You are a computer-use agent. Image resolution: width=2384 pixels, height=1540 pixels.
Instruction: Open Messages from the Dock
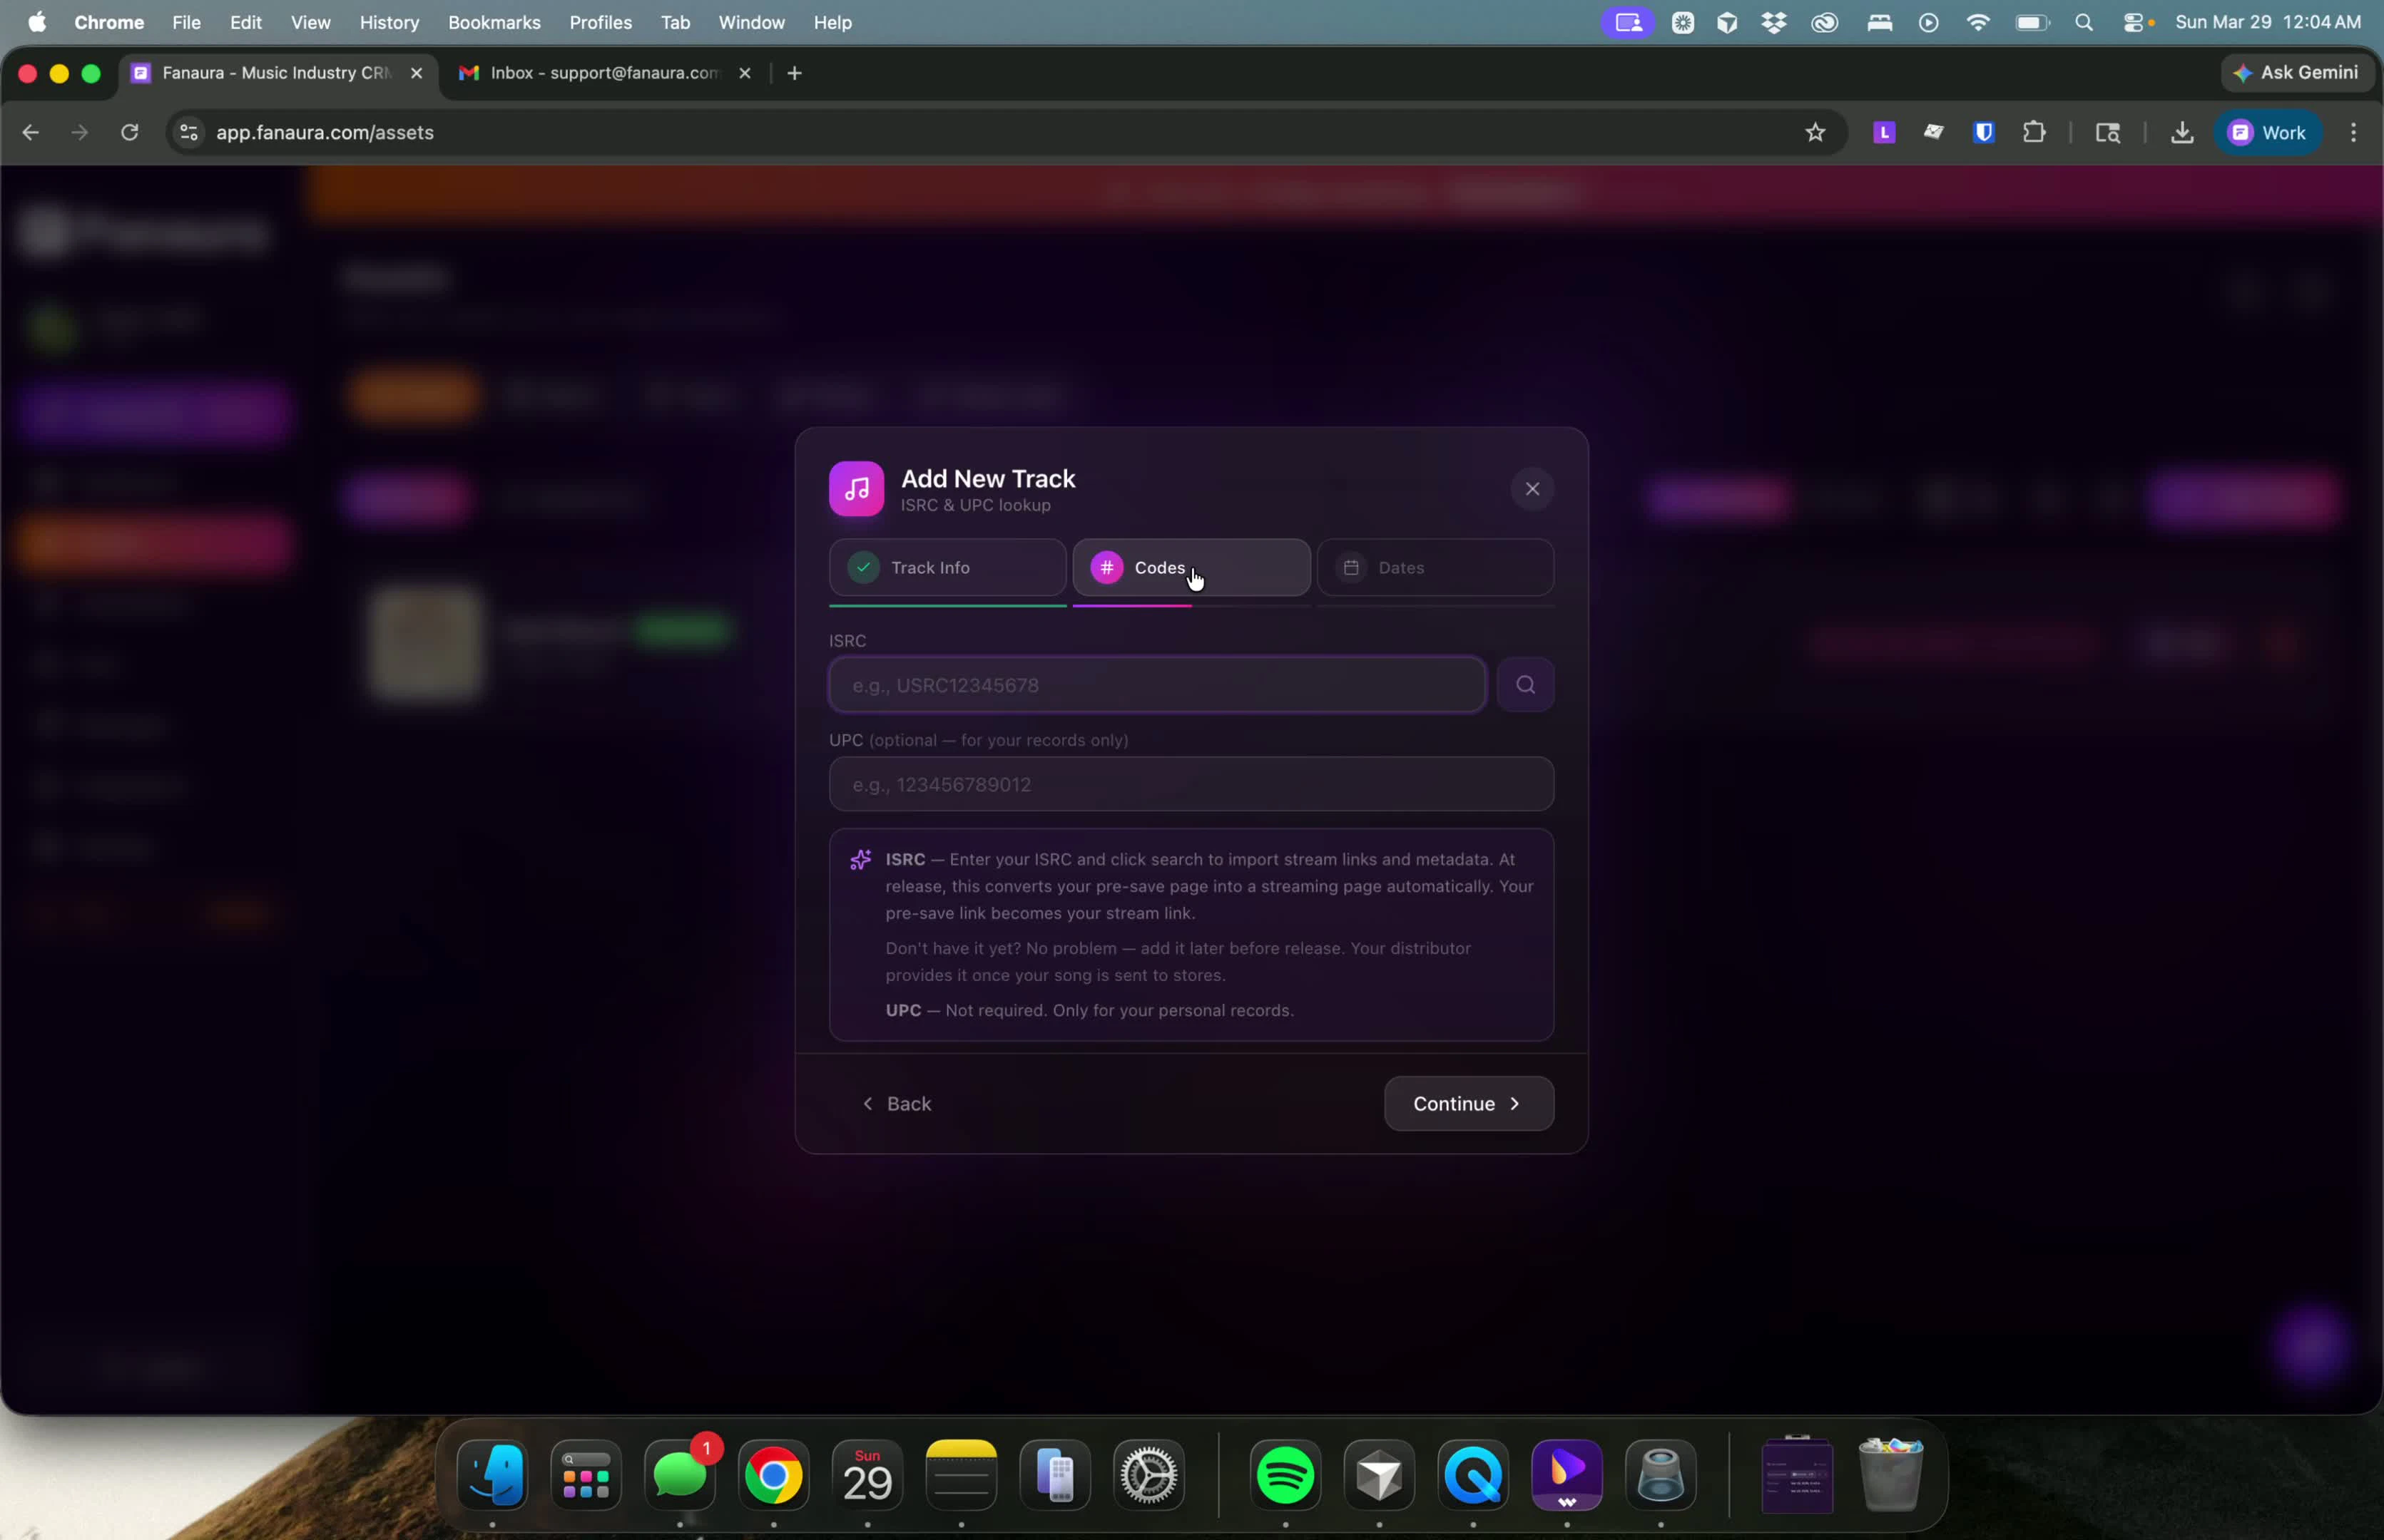(x=681, y=1475)
